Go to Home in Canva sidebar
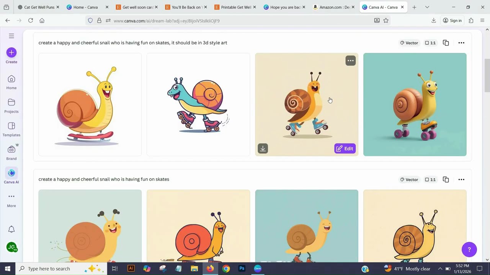This screenshot has height=275, width=490. coord(11,82)
